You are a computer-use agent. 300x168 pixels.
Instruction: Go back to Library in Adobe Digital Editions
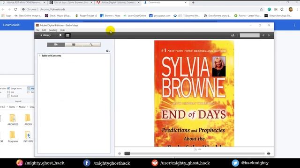(45, 35)
